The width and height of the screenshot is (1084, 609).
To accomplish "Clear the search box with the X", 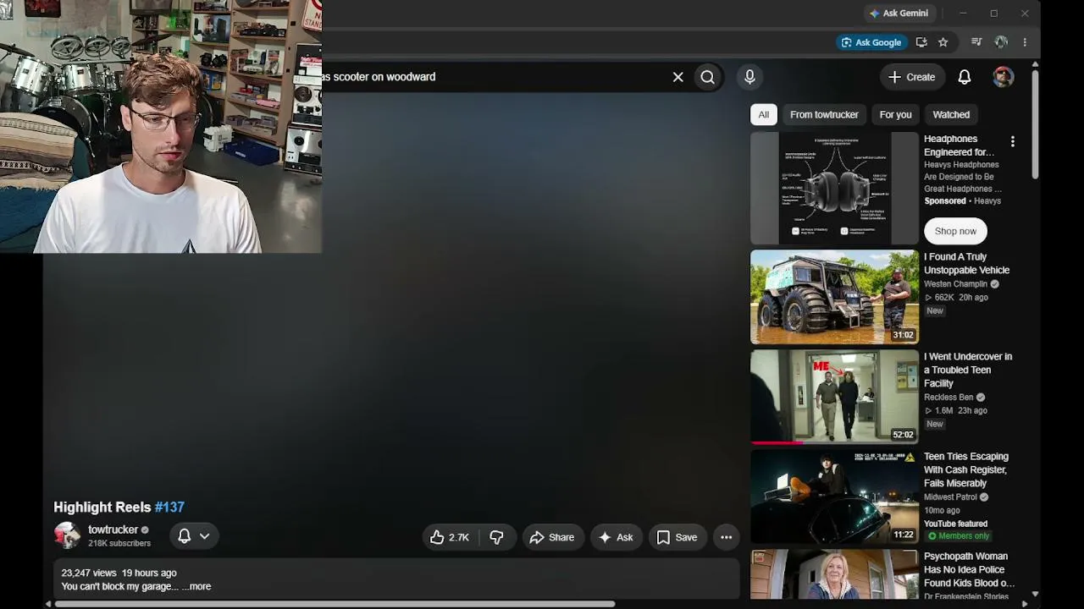I will (x=677, y=77).
